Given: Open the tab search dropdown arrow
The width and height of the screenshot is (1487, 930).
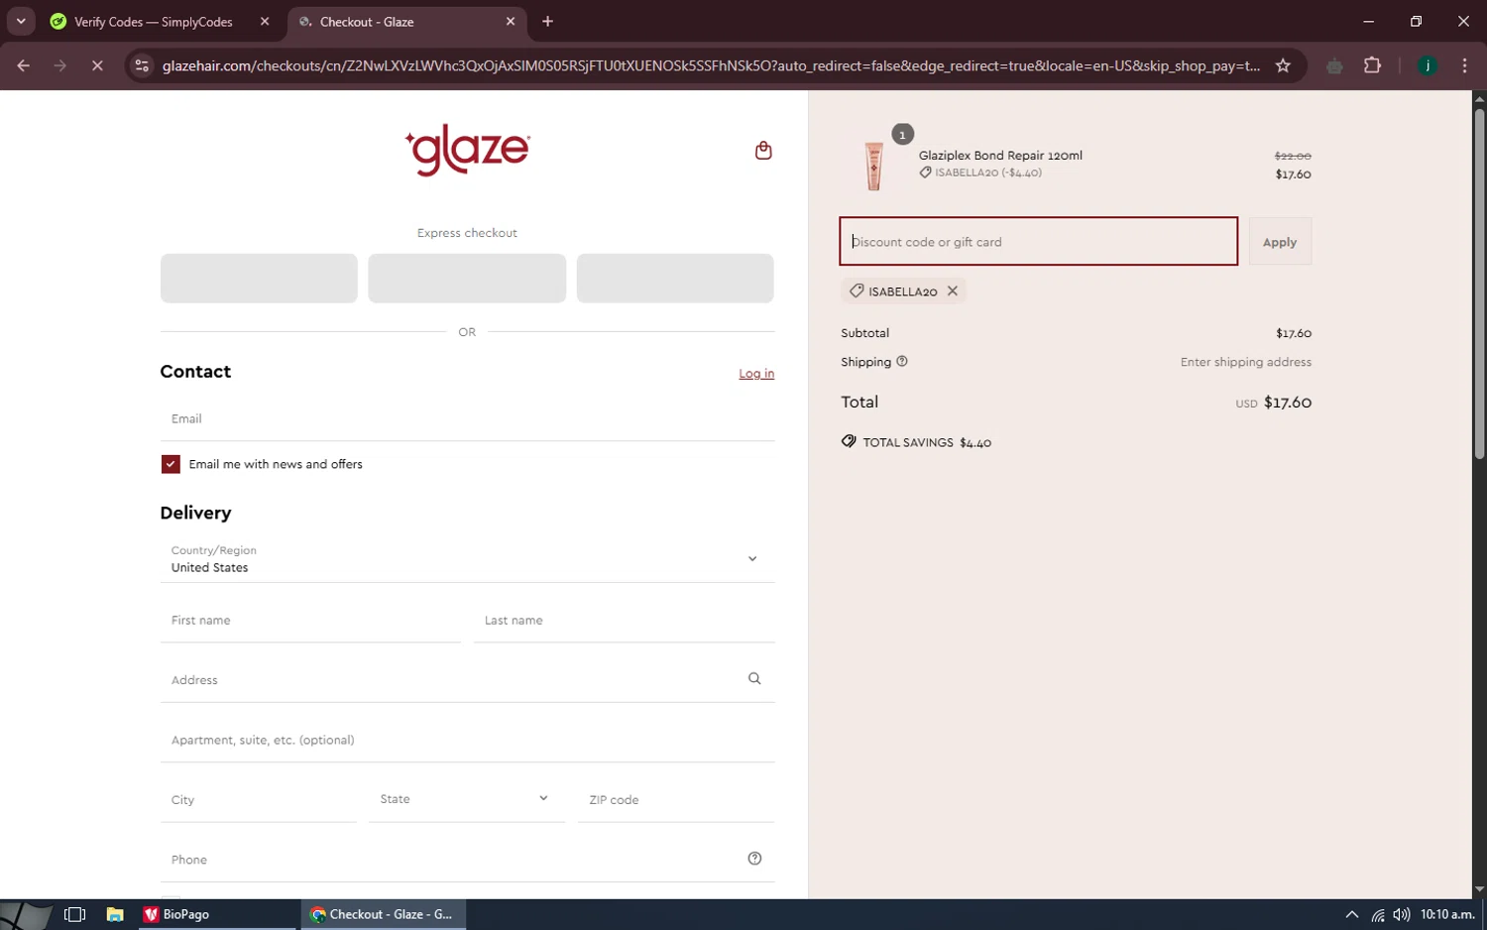Looking at the screenshot, I should 21,22.
